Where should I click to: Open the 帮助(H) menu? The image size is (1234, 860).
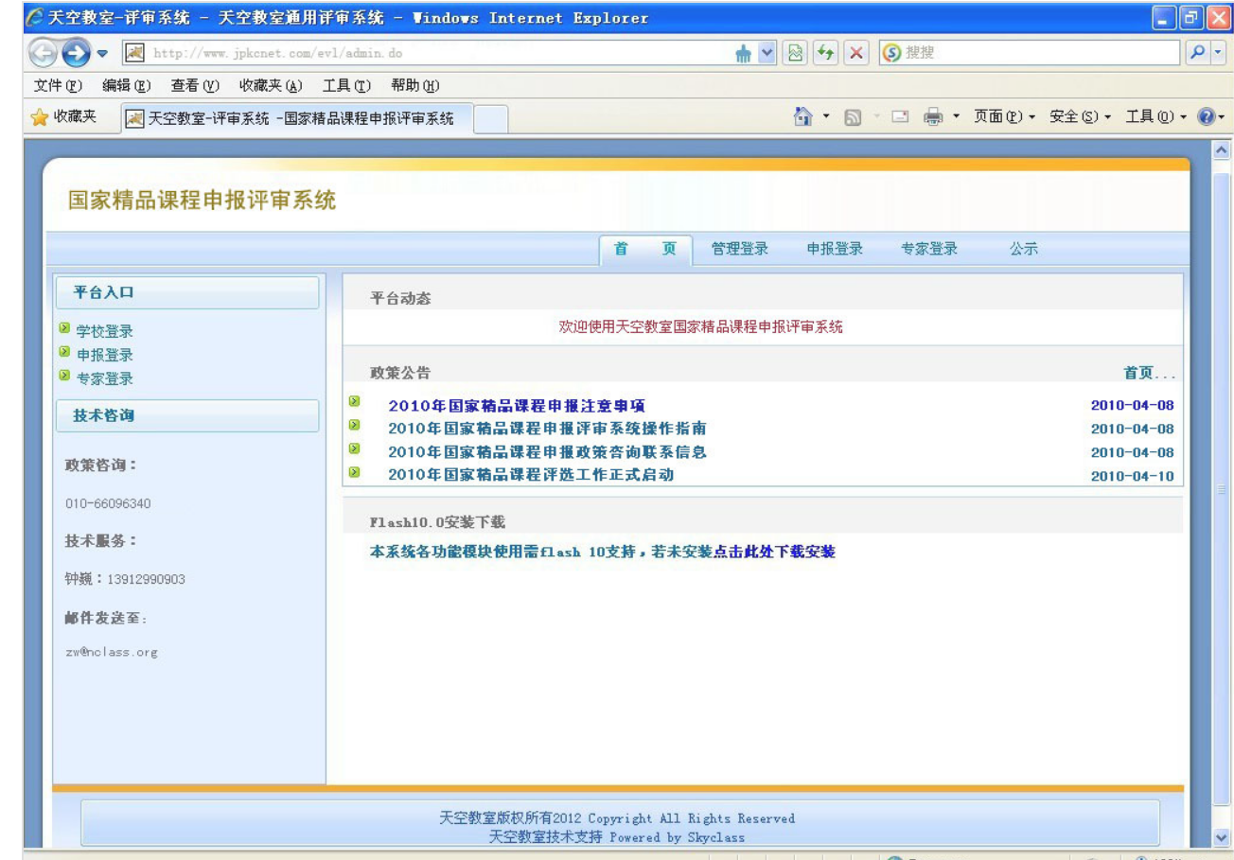pyautogui.click(x=414, y=85)
